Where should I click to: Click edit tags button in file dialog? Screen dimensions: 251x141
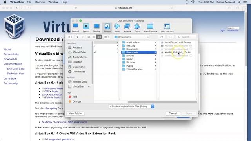tap(170, 37)
